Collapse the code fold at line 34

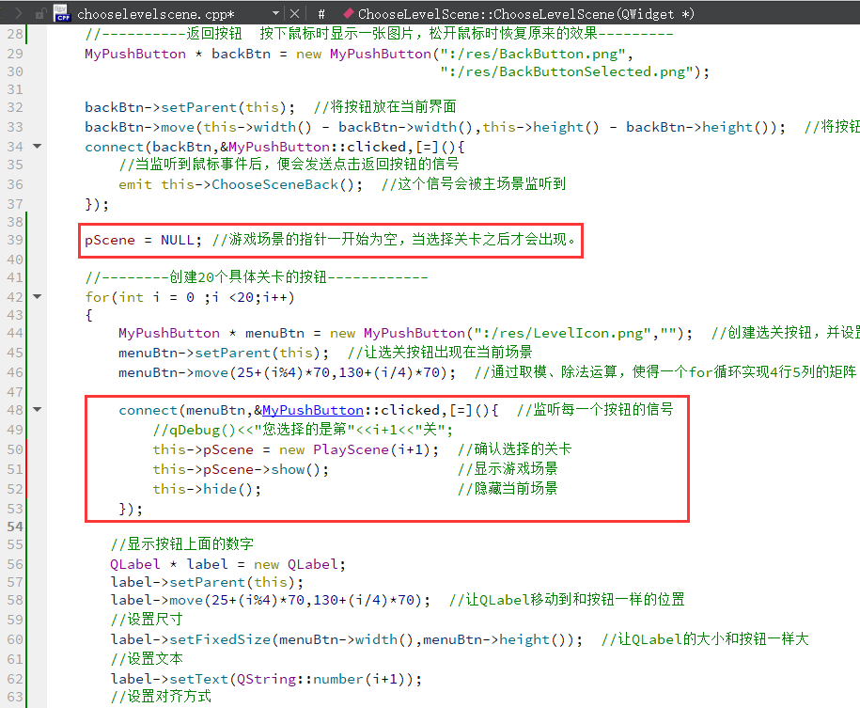(38, 147)
